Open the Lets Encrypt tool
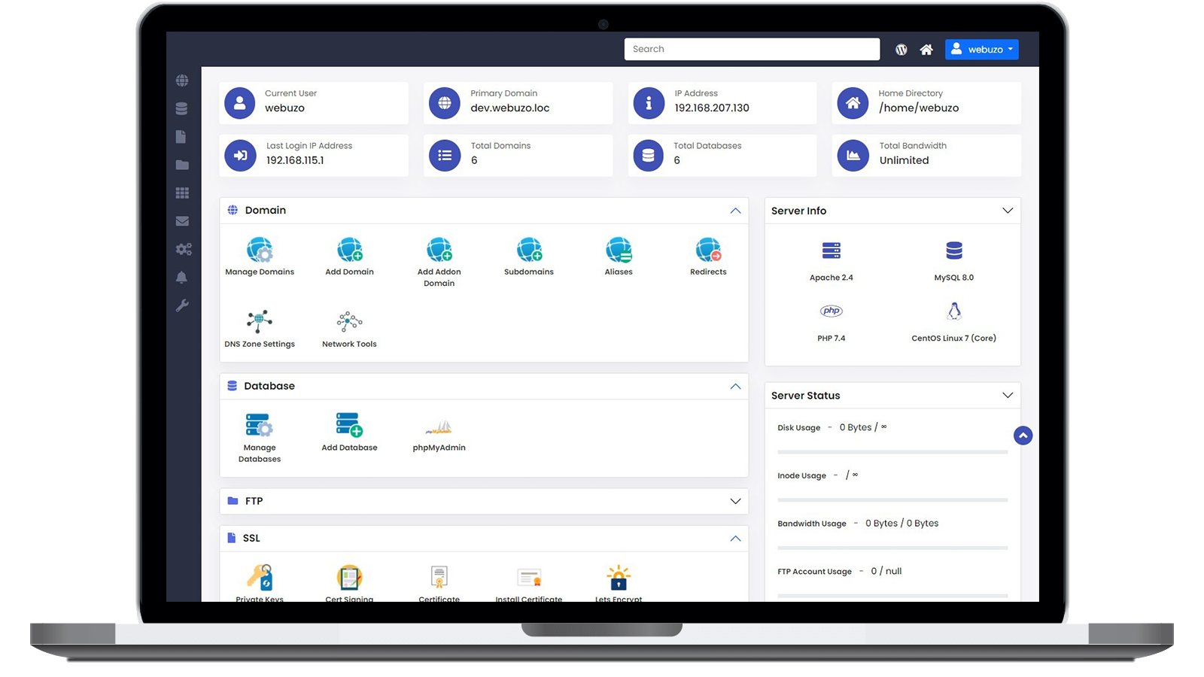This screenshot has width=1204, height=677. click(x=619, y=578)
